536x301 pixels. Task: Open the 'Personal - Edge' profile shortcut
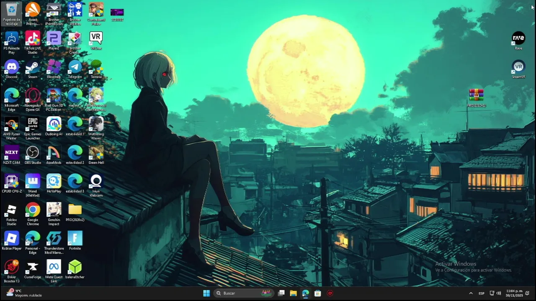click(x=33, y=242)
